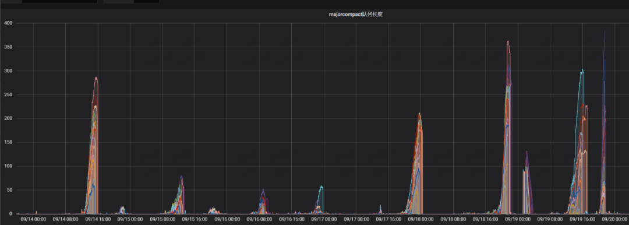Screen dimensions: 629x225
Task: Click the cyan peak before 09/19 16:00
Action: click(582, 71)
